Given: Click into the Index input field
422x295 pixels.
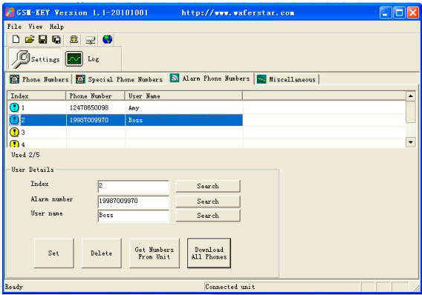Looking at the screenshot, I should 134,186.
